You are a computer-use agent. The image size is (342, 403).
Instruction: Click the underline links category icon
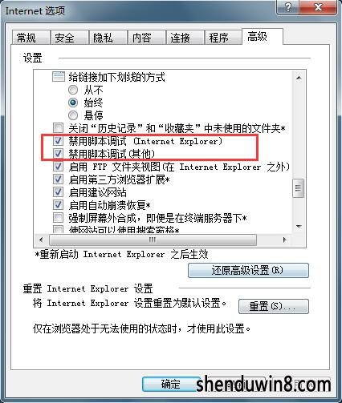point(59,77)
